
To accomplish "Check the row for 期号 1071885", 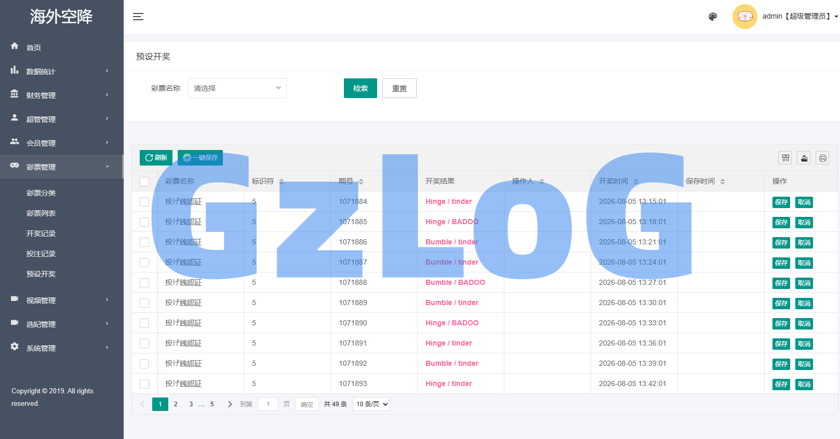I will [x=144, y=222].
